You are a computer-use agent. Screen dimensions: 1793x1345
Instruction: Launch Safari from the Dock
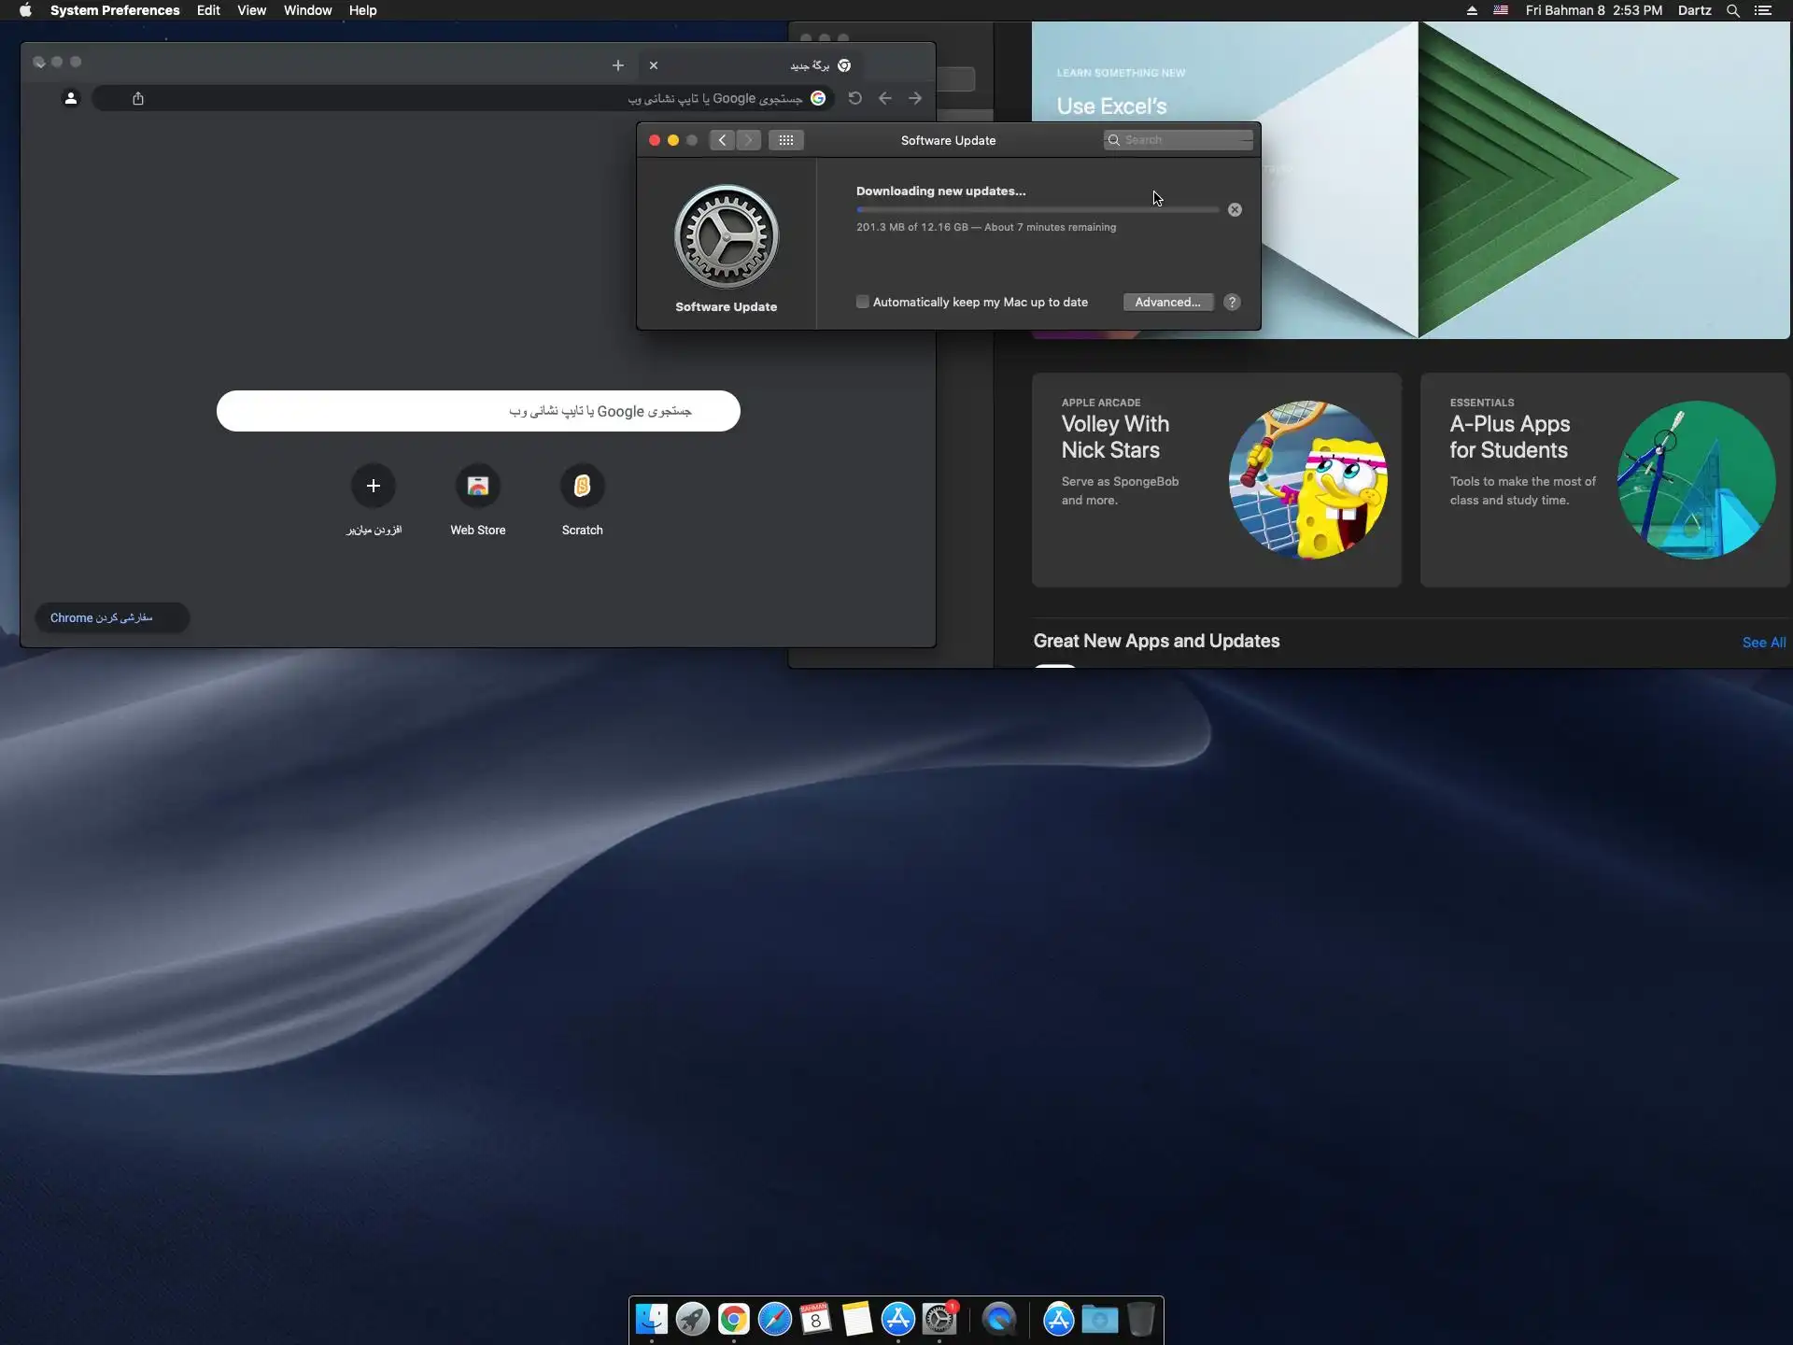pyautogui.click(x=774, y=1319)
